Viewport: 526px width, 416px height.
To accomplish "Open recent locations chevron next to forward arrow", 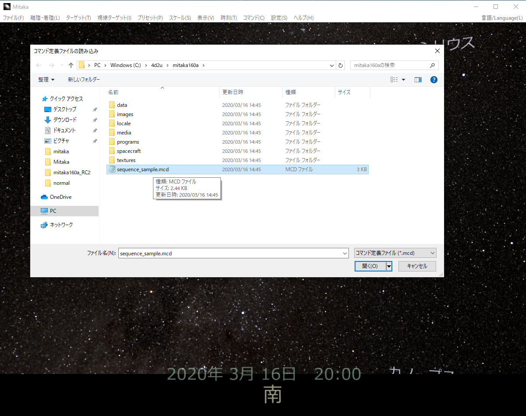I will click(61, 65).
